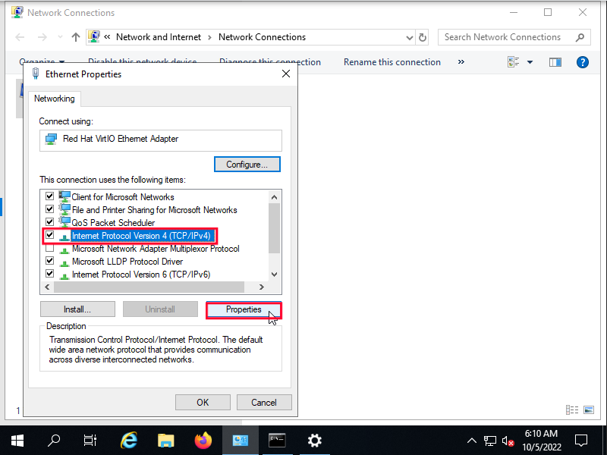Expand hidden breadcrumb path double chevron
Viewport: 607px width, 455px height.
107,37
